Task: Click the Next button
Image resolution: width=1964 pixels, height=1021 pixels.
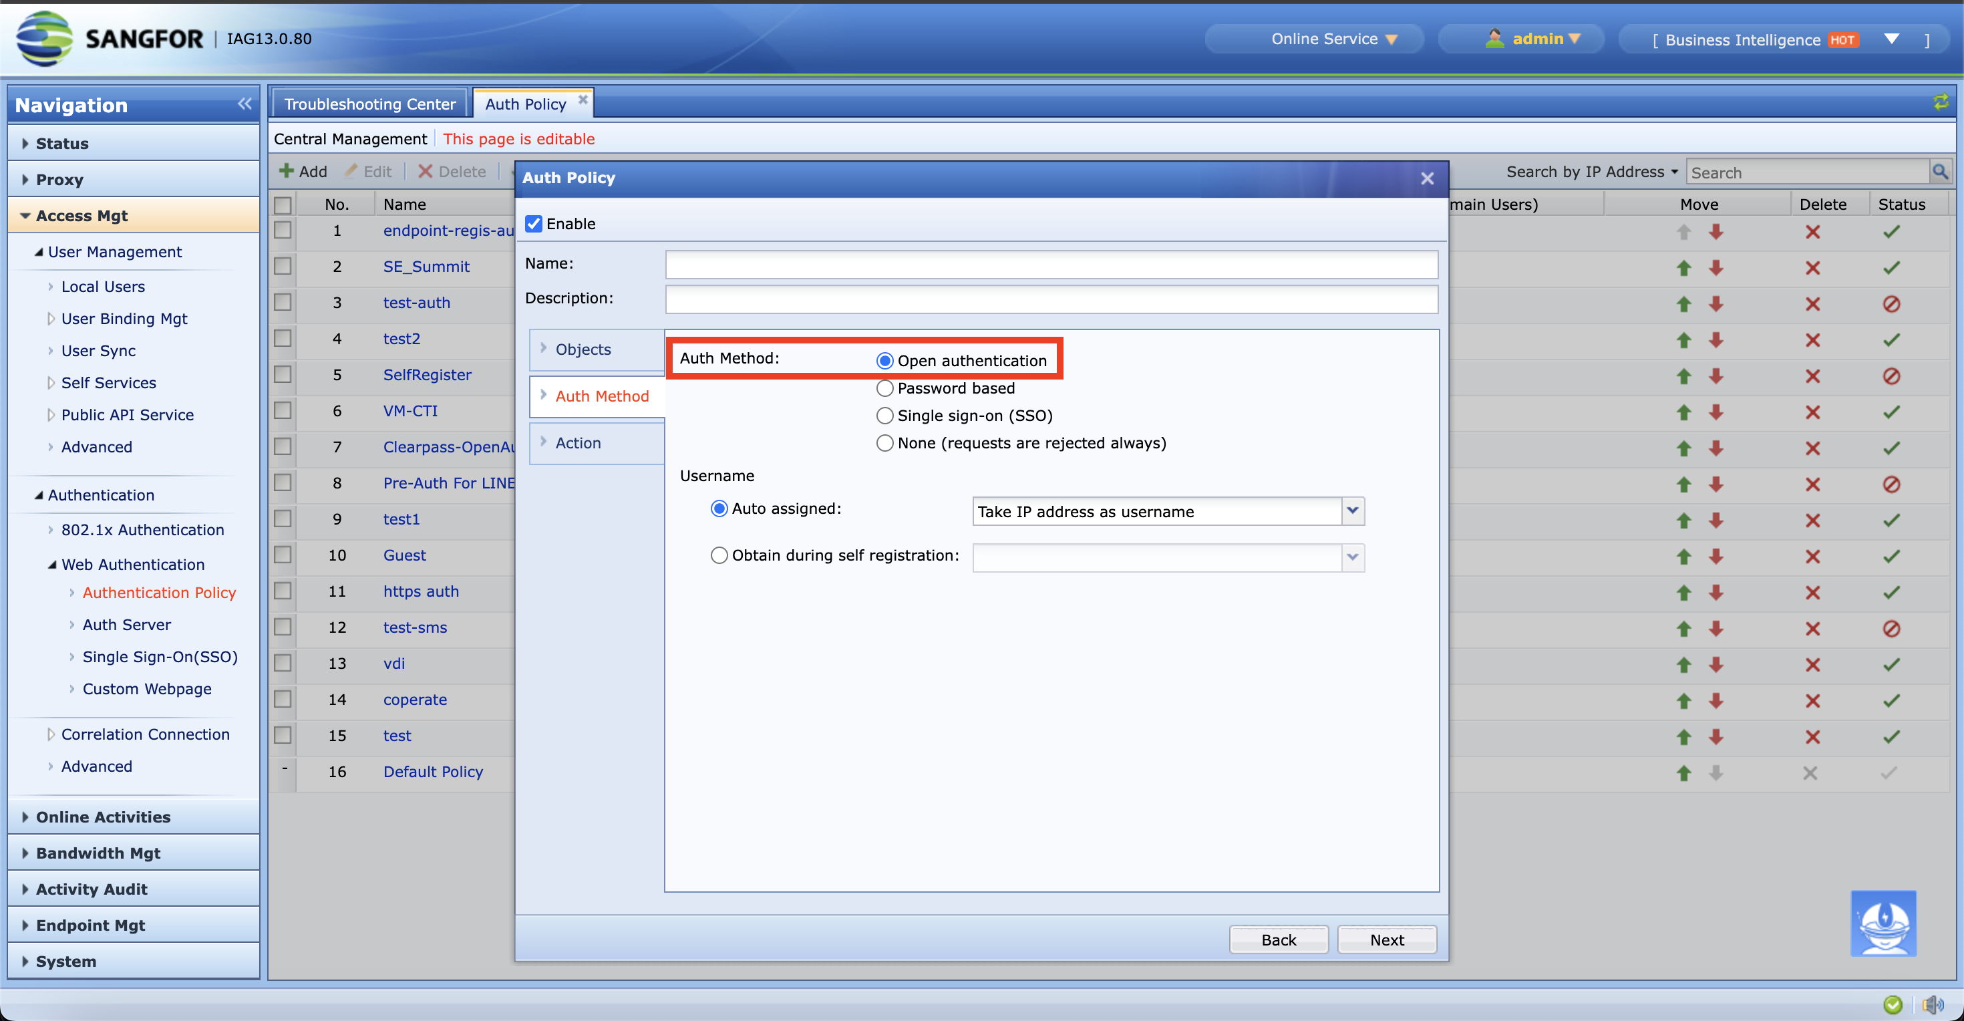Action: coord(1386,939)
